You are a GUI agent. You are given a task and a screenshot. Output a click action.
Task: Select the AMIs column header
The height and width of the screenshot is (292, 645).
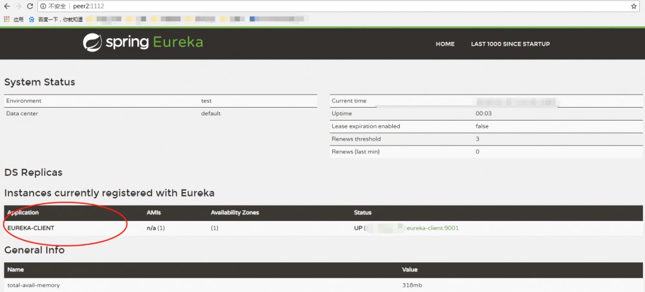[153, 213]
